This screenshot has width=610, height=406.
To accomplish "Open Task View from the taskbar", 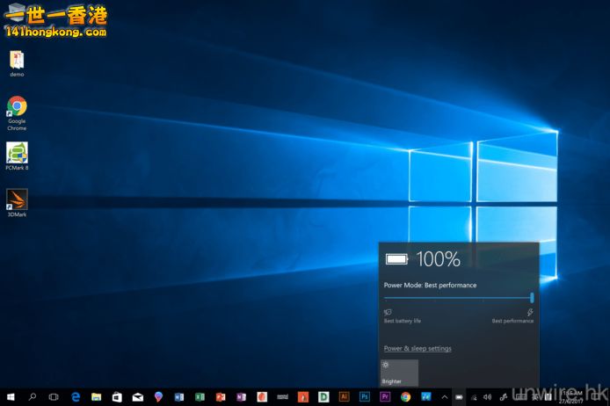I will pyautogui.click(x=54, y=397).
